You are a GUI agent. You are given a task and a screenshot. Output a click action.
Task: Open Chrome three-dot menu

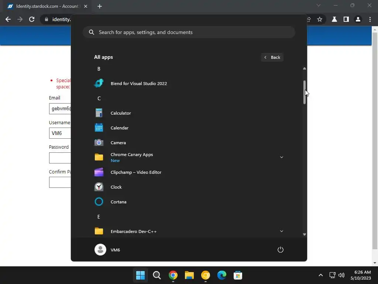pos(370,19)
